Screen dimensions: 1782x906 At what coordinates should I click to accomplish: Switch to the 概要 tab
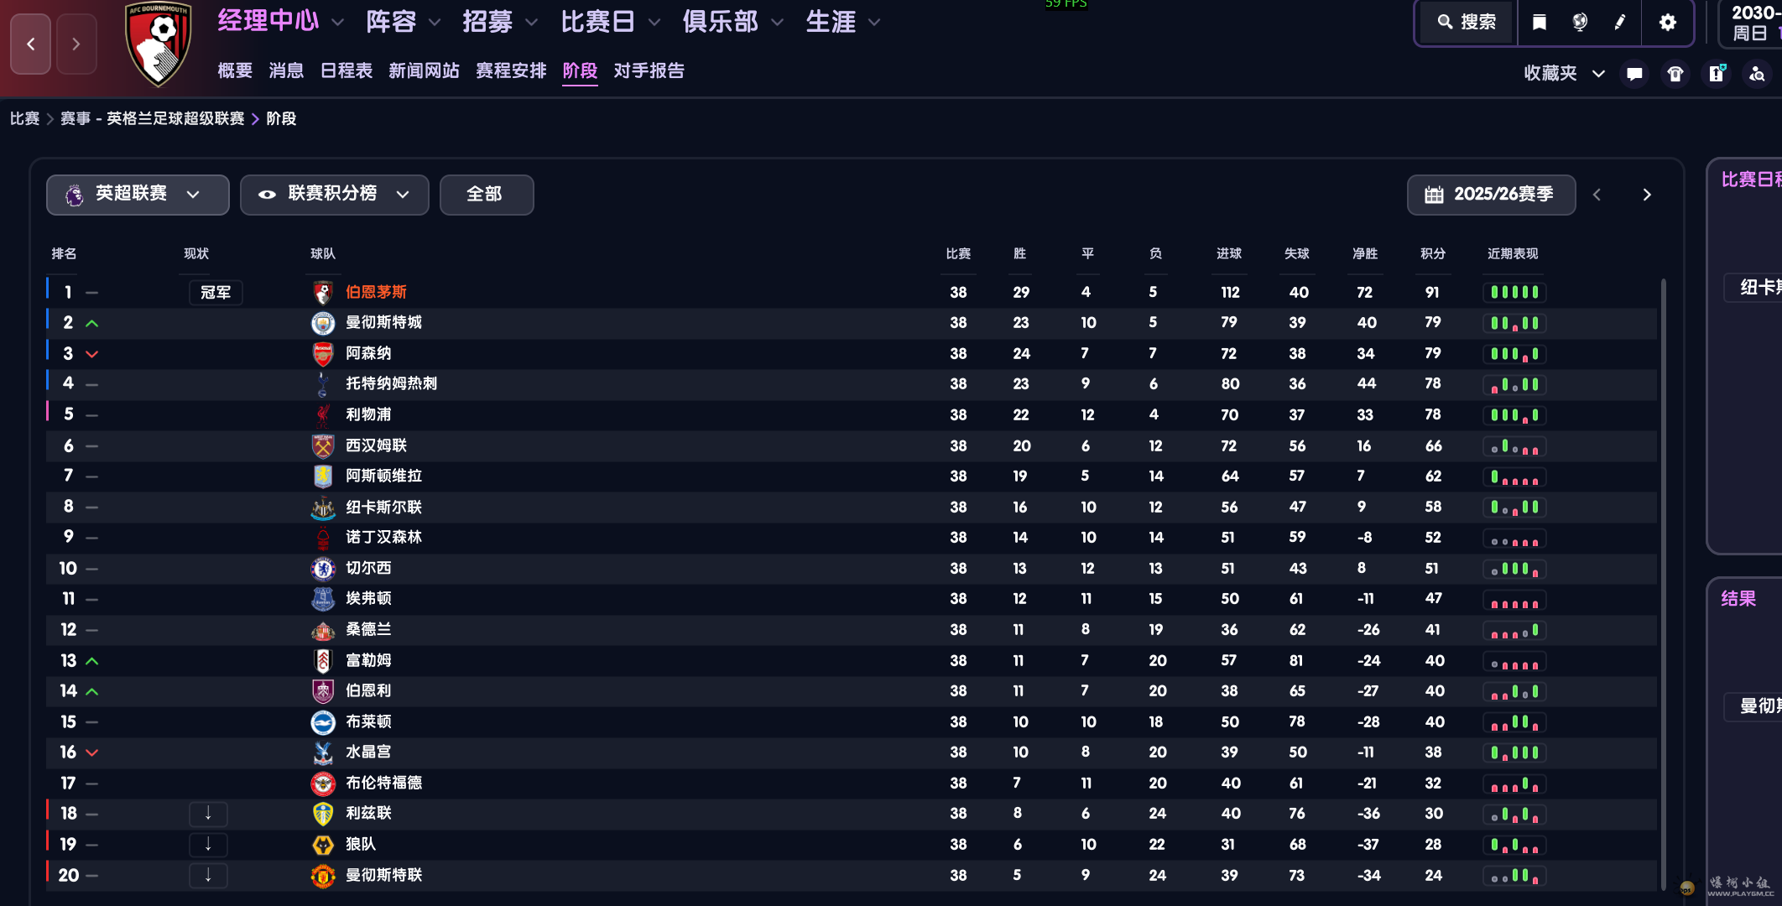(235, 70)
